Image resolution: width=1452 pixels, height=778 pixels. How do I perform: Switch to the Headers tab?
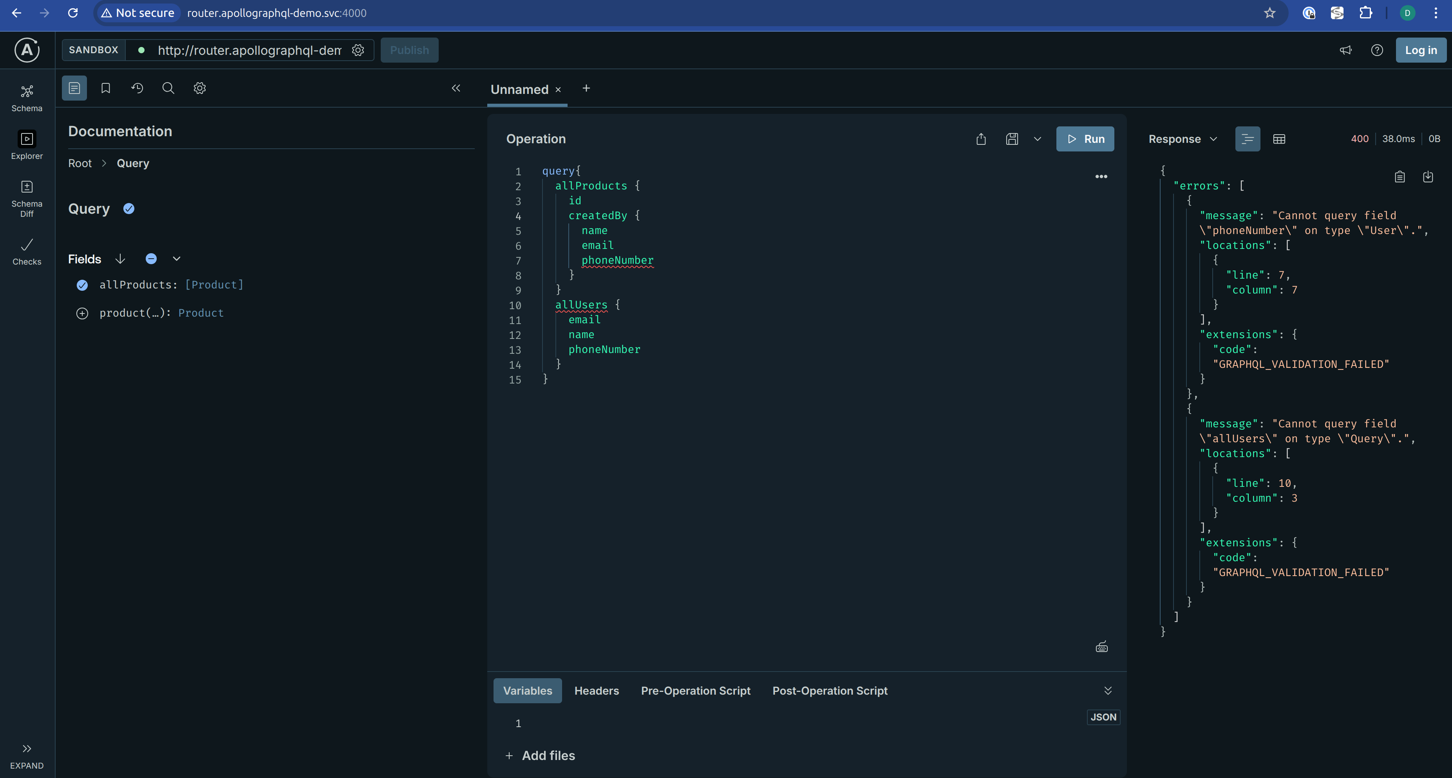coord(597,691)
